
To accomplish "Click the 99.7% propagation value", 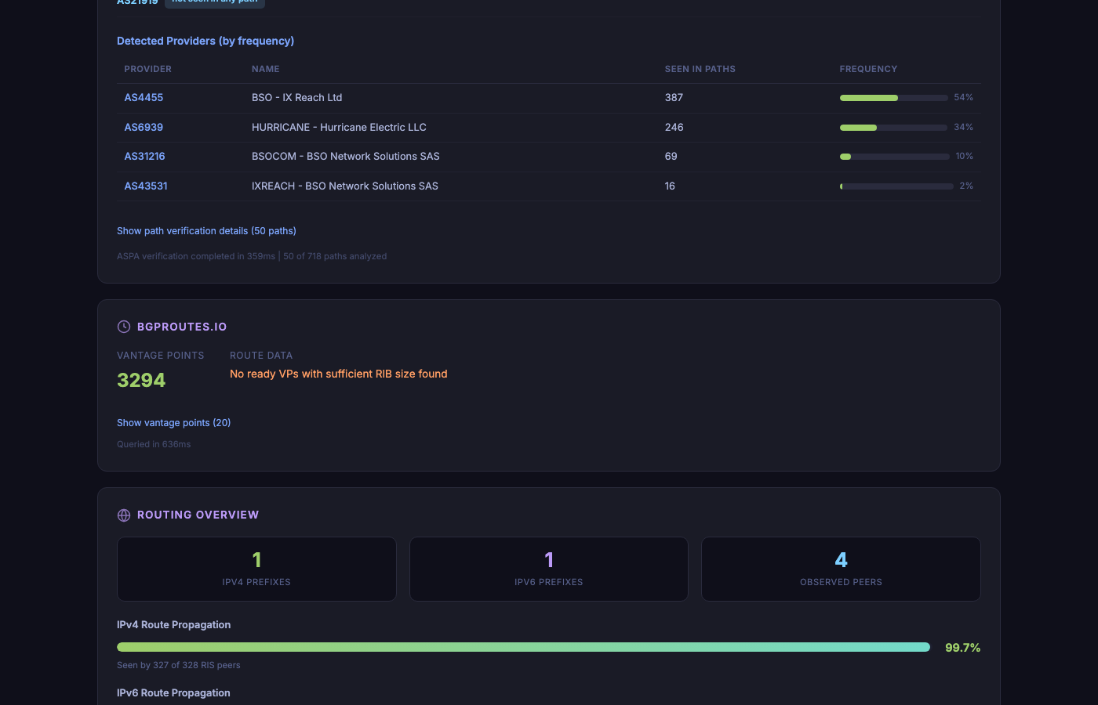I will pyautogui.click(x=962, y=648).
